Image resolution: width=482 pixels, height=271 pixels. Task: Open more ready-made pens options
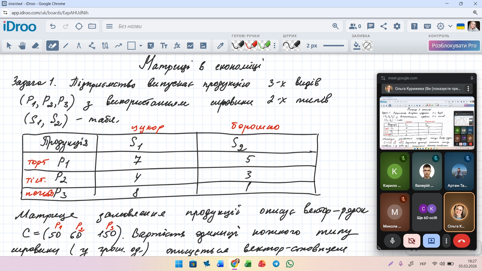275,46
